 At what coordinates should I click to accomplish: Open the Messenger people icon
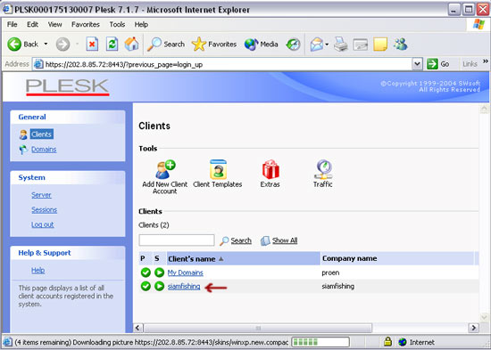point(401,45)
